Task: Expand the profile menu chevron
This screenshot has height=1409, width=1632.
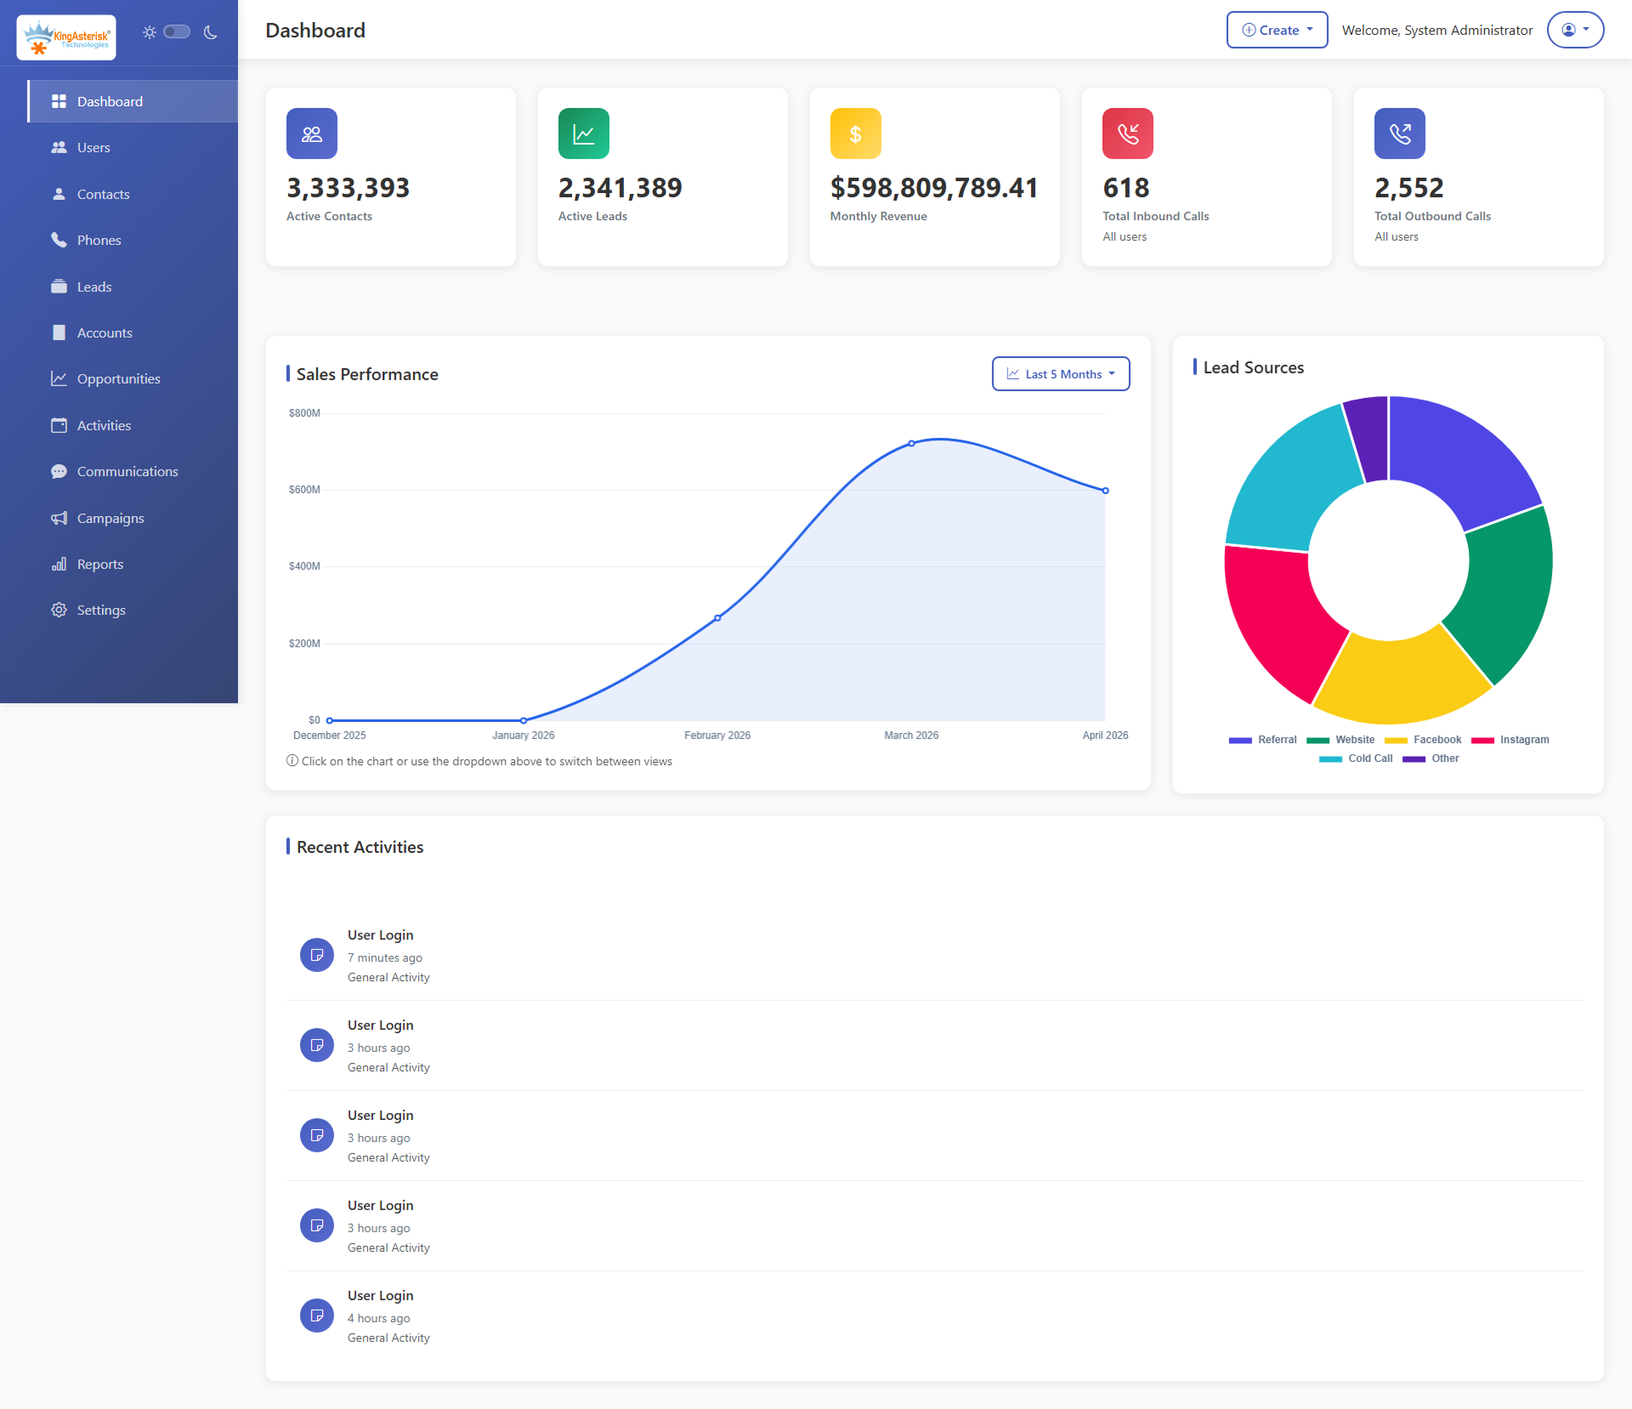Action: 1589,29
